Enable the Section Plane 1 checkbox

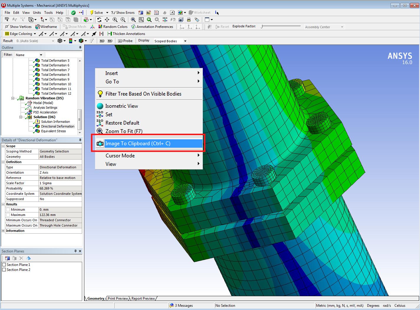tap(4, 265)
